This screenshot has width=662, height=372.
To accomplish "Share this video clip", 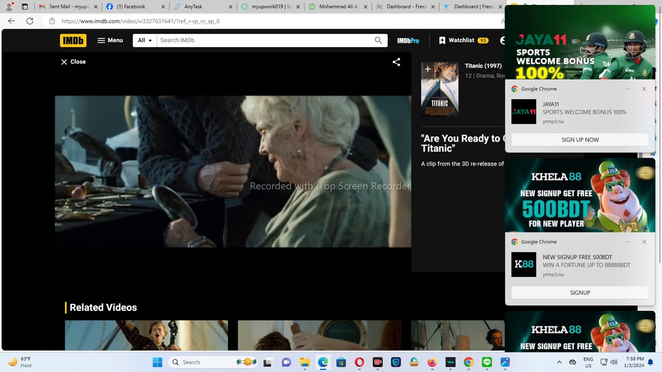I will [x=396, y=62].
